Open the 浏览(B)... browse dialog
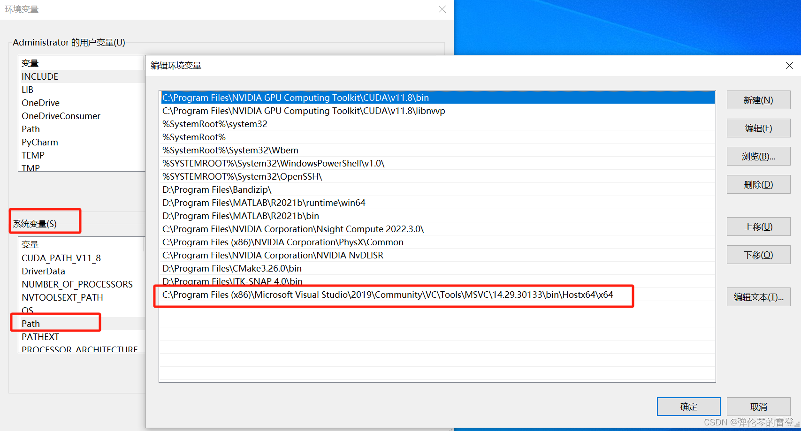801x431 pixels. click(x=758, y=156)
